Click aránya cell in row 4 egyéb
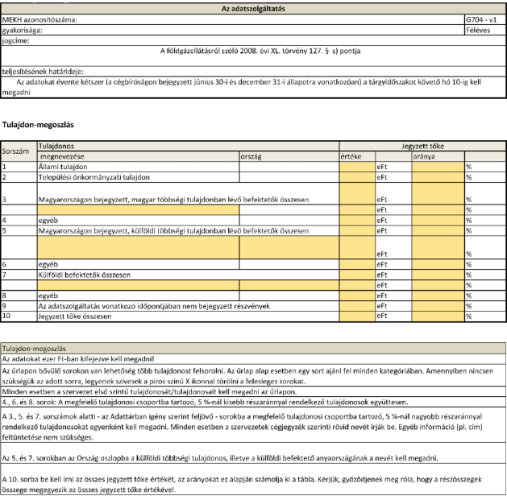 click(438, 221)
